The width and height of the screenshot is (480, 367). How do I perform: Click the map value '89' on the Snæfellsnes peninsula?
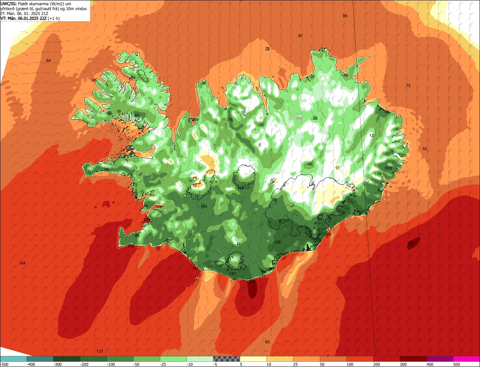106,170
